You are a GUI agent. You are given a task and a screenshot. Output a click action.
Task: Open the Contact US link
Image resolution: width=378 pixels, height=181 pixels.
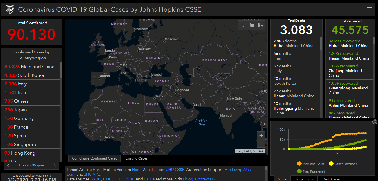[205, 179]
